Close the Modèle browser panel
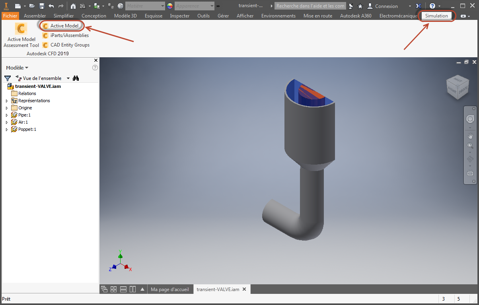 coord(95,60)
